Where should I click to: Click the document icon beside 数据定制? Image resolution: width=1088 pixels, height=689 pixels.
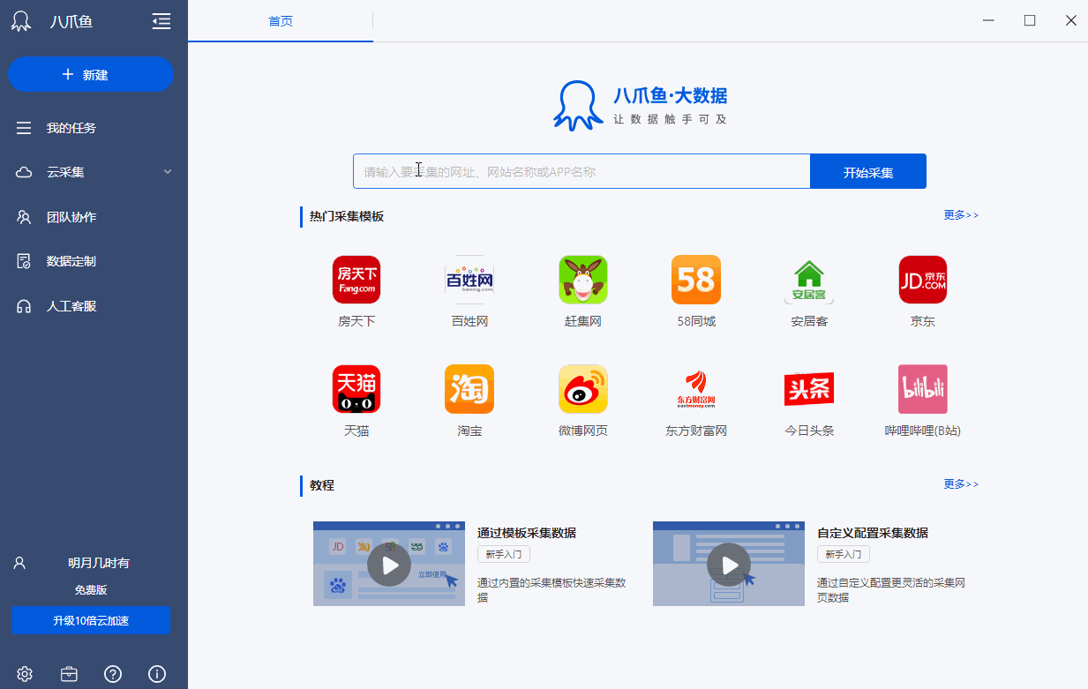click(x=24, y=261)
